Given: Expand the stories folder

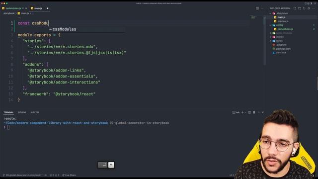Looking at the screenshot, I should coord(270,37).
